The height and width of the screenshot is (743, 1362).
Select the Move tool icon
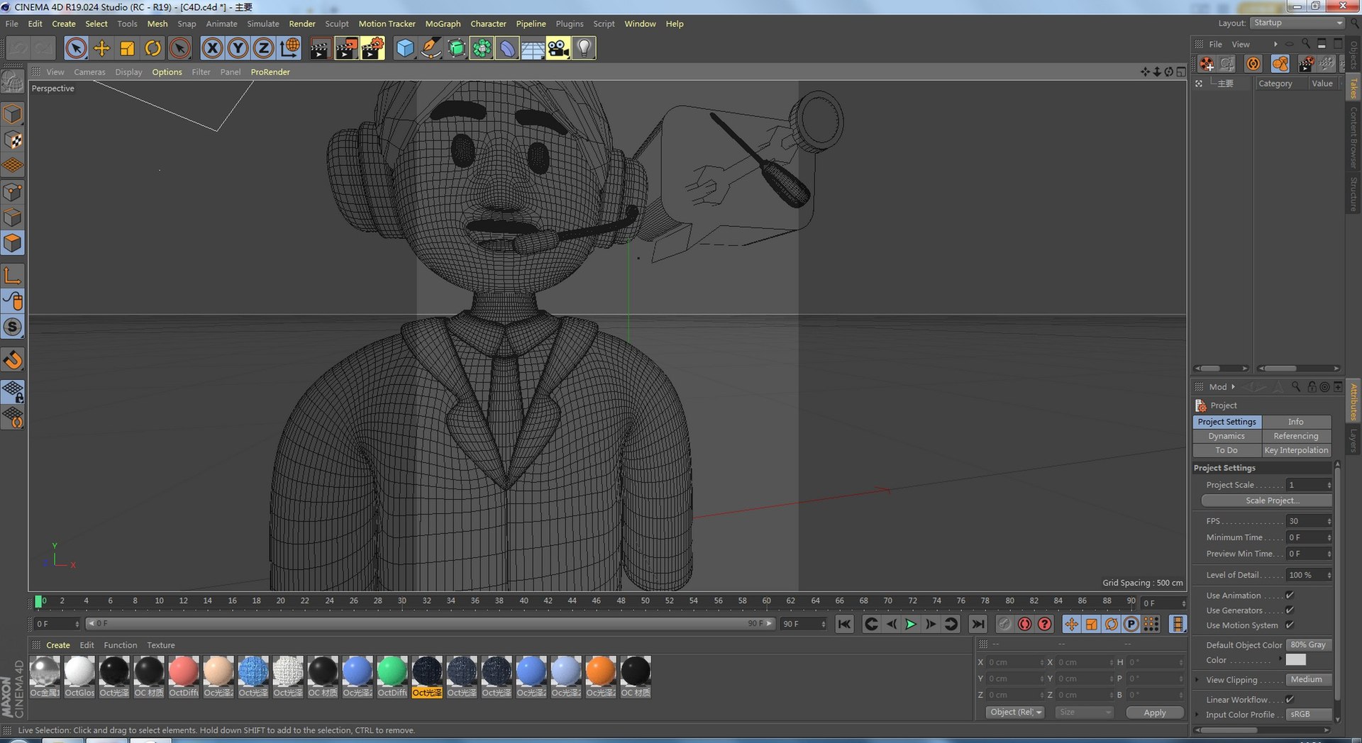[x=101, y=48]
